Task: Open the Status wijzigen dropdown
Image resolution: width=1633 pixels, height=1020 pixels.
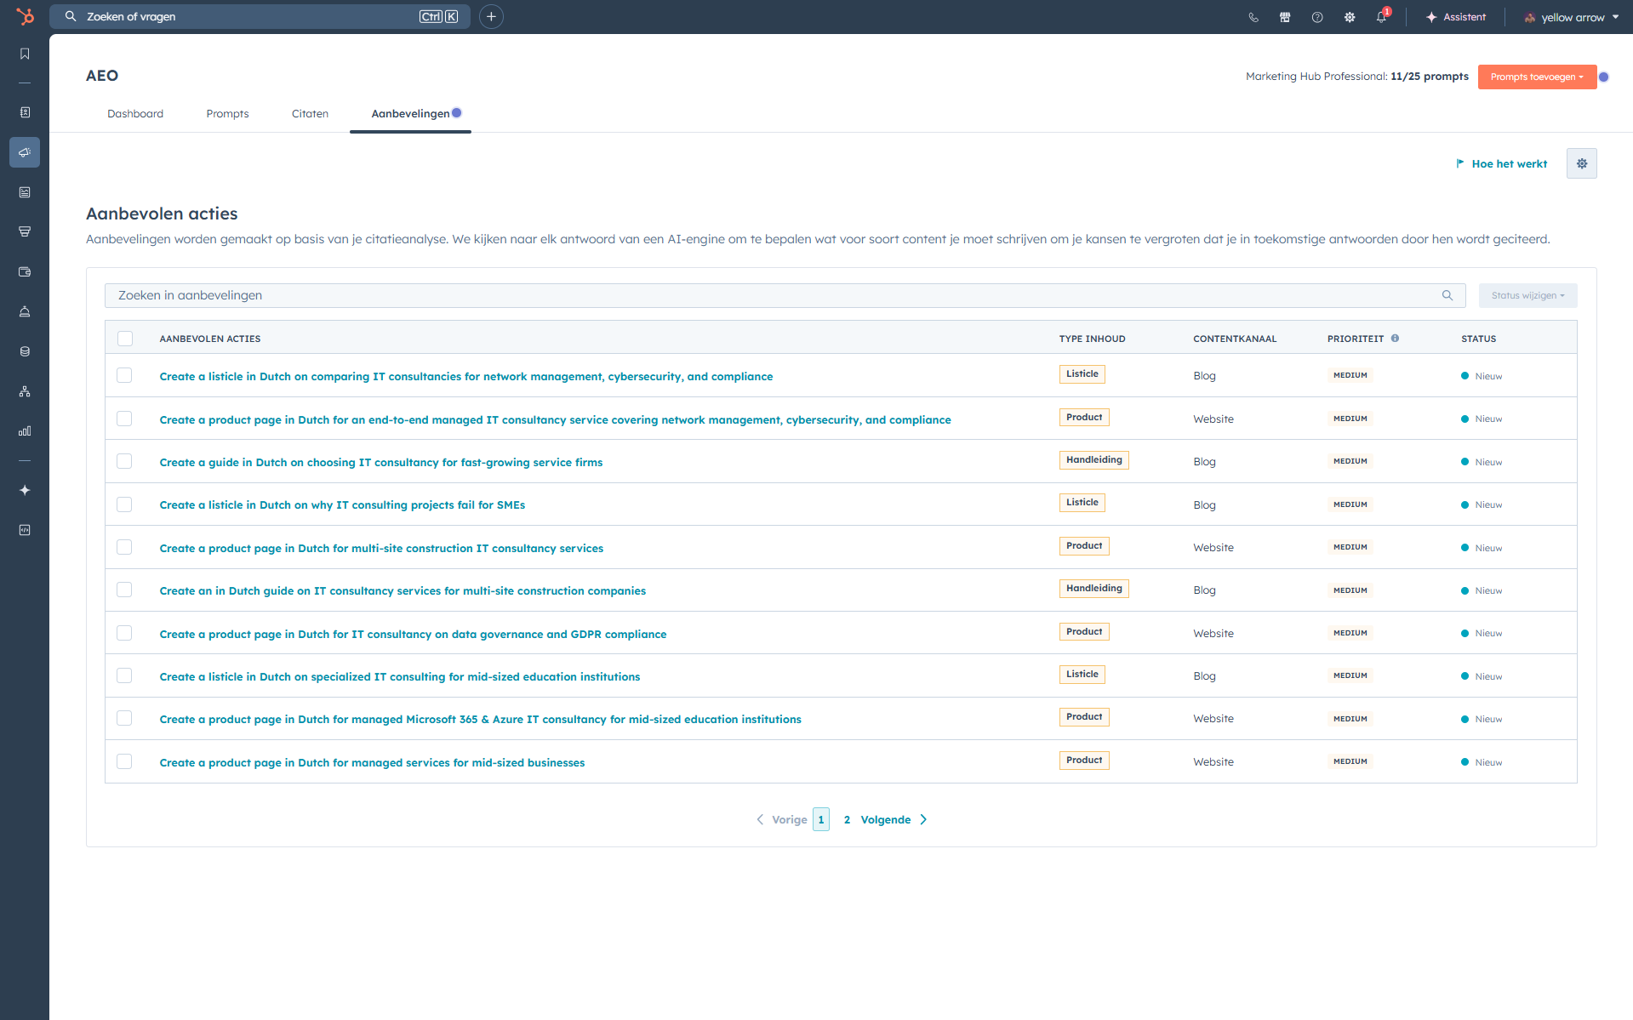Action: click(x=1527, y=295)
